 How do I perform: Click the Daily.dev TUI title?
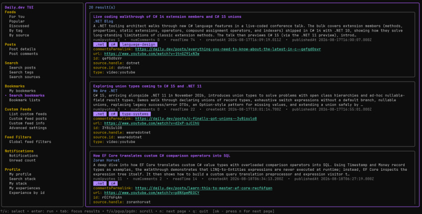(x=19, y=7)
